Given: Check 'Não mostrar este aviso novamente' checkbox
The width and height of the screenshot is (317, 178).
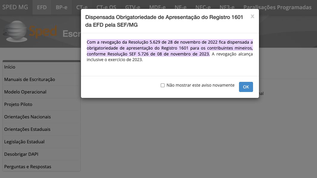Looking at the screenshot, I should [x=163, y=85].
